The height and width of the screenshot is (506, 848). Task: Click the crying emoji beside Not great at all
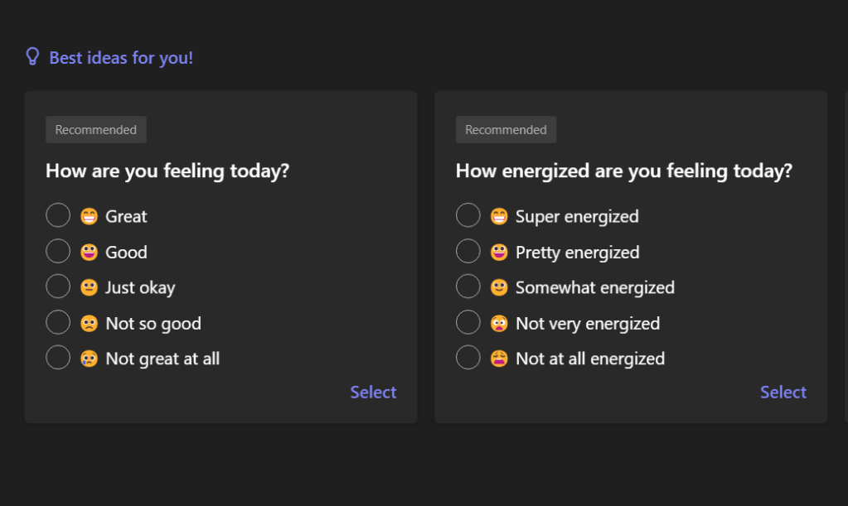[x=89, y=359]
